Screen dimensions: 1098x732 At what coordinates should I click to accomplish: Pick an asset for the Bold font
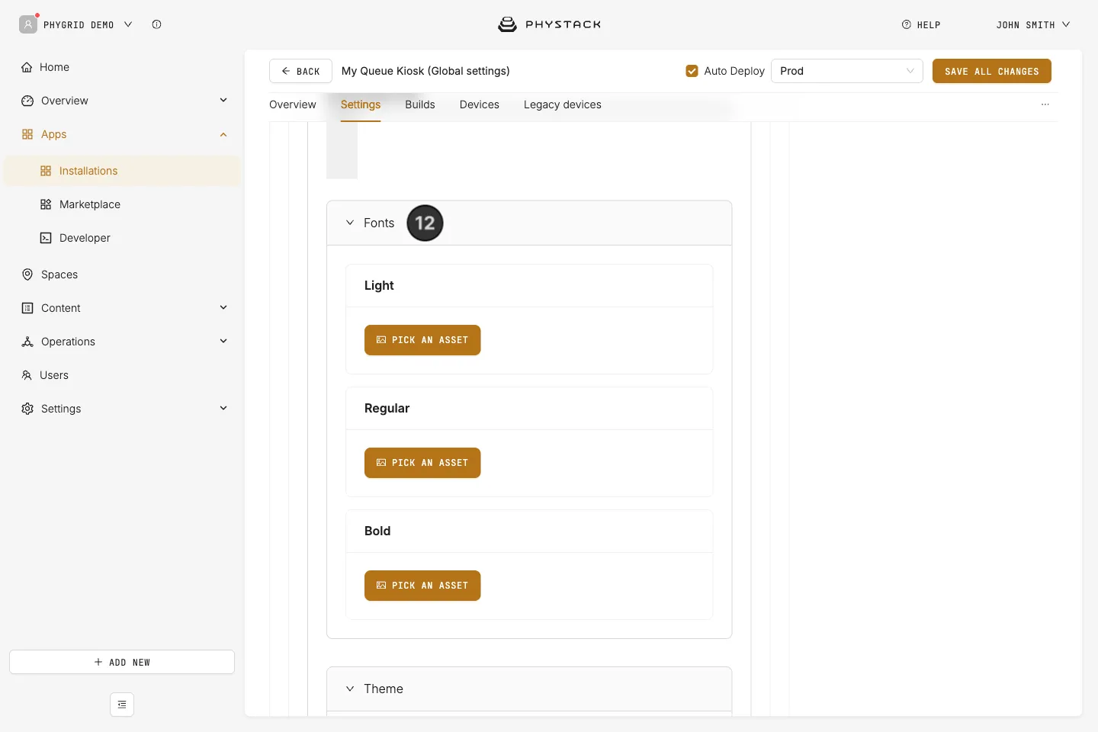point(422,586)
